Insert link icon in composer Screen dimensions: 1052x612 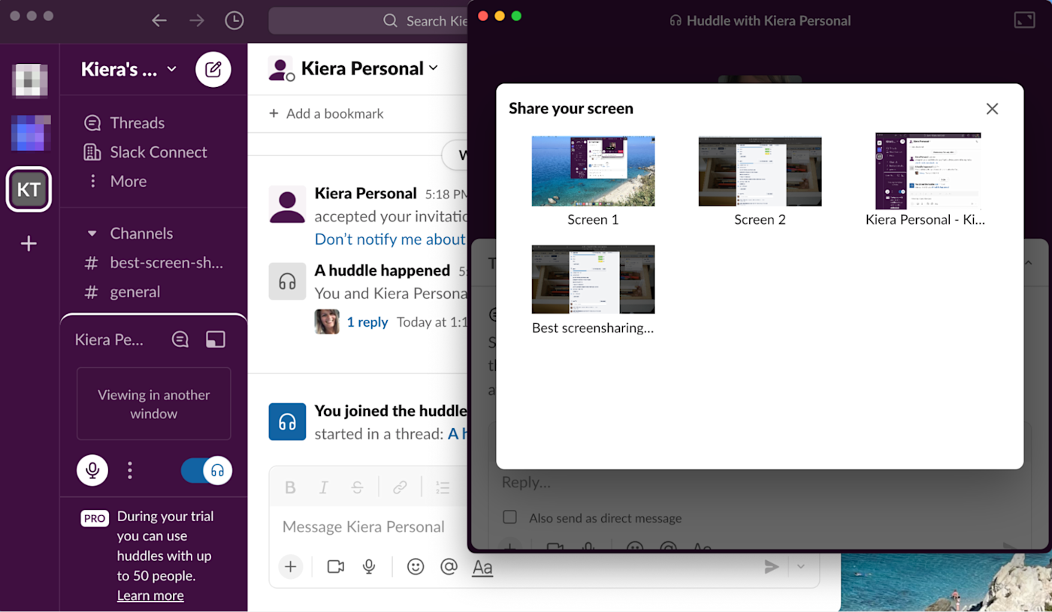click(x=400, y=487)
